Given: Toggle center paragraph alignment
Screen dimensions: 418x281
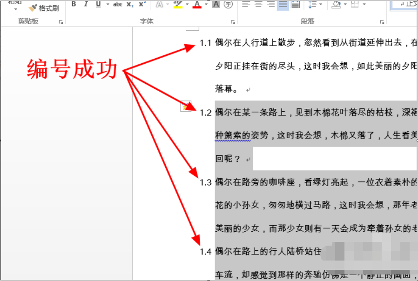Looking at the screenshot, I should [x=258, y=5].
